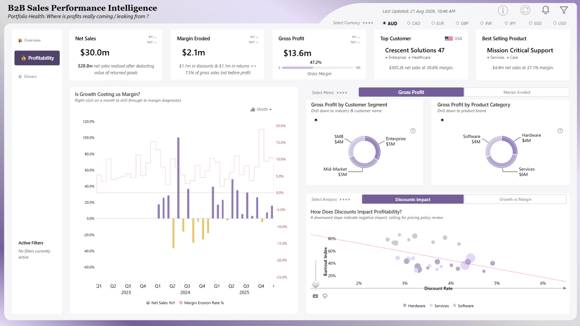Click the Mission Critical Support product name

click(x=520, y=50)
